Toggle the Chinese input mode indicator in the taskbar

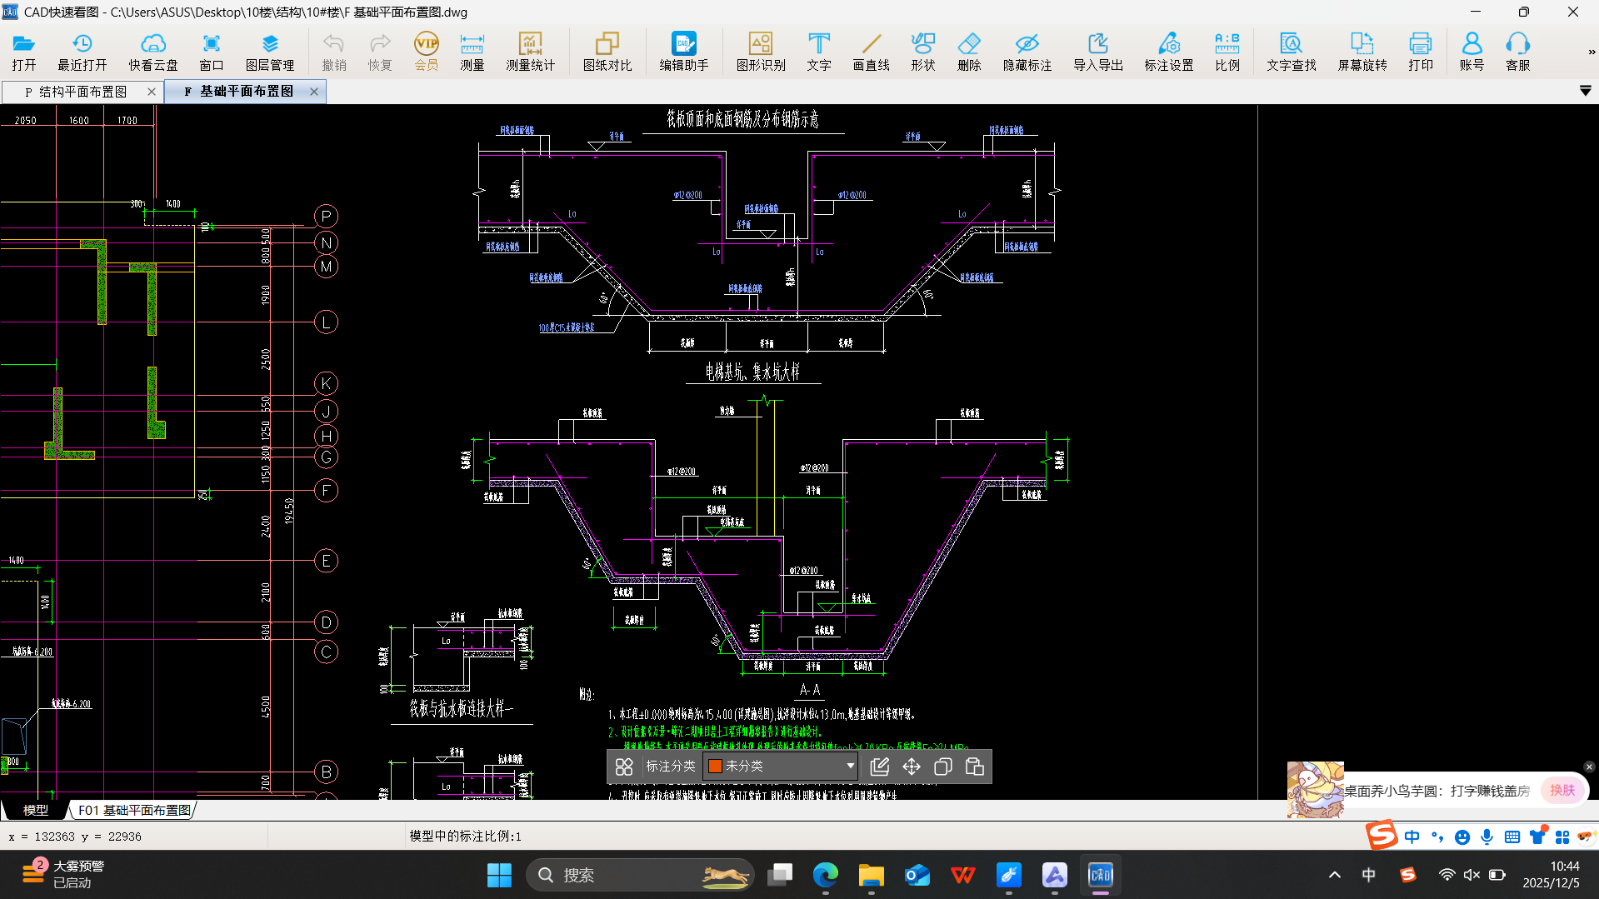pyautogui.click(x=1368, y=875)
